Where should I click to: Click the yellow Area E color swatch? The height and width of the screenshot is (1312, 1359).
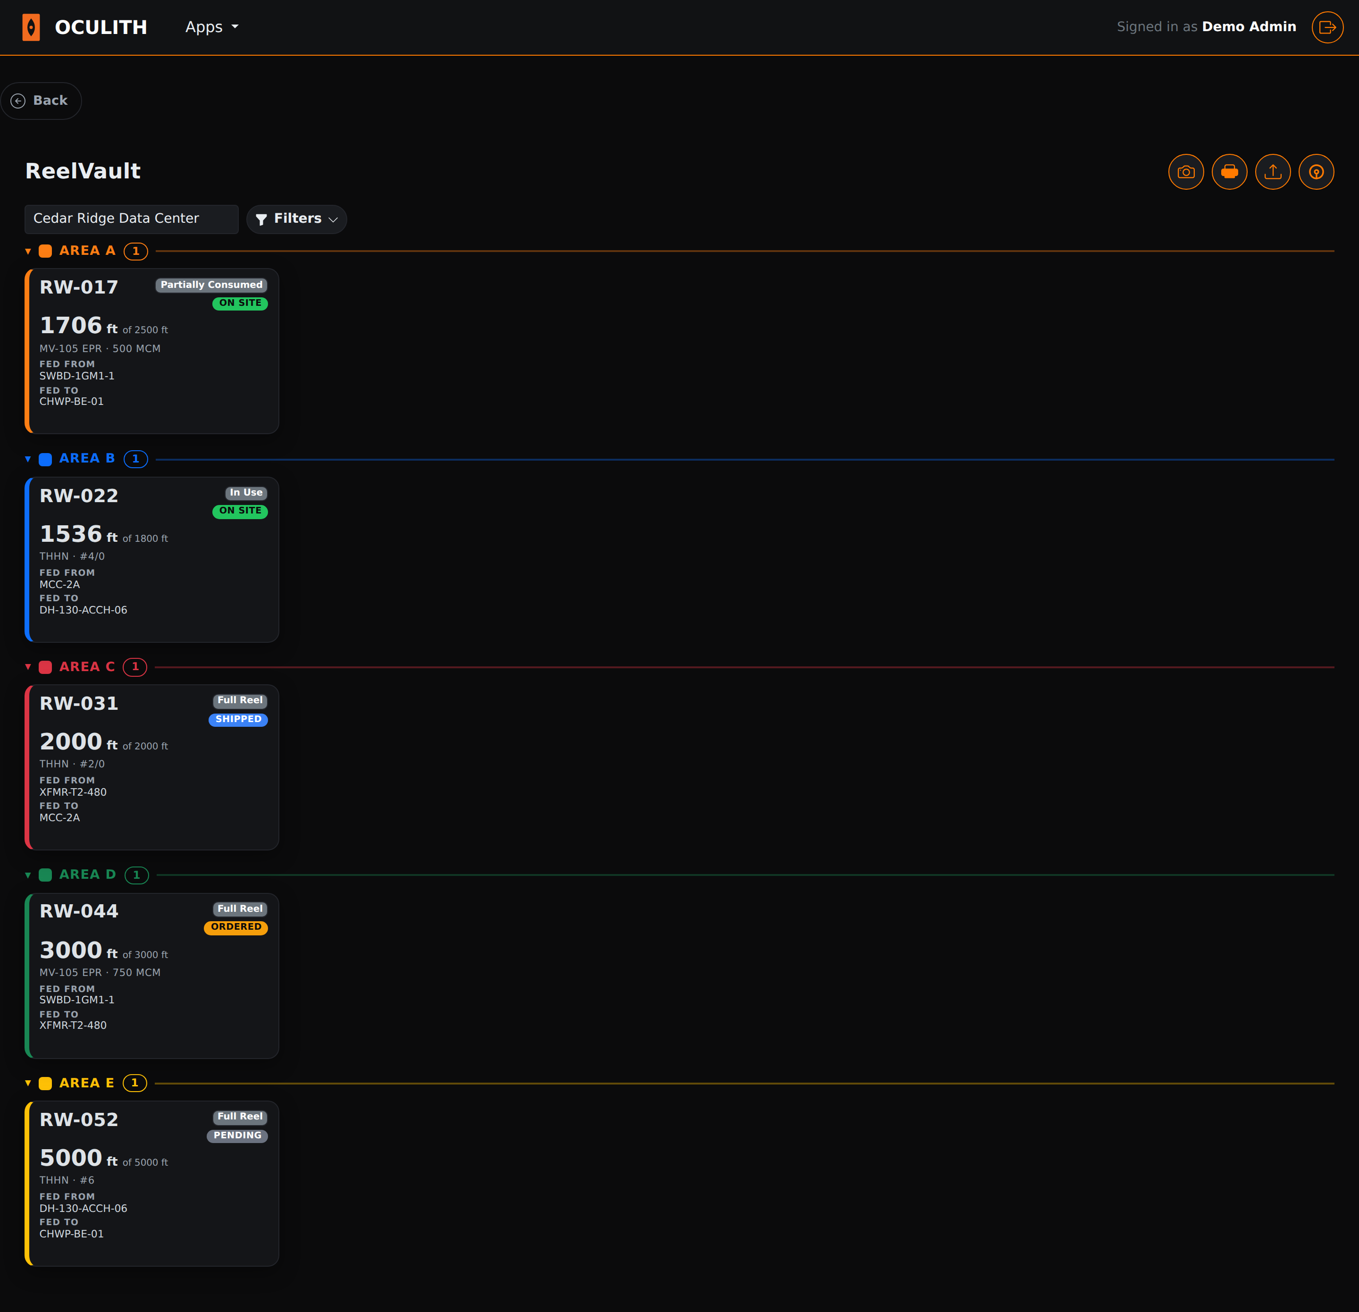(x=45, y=1083)
